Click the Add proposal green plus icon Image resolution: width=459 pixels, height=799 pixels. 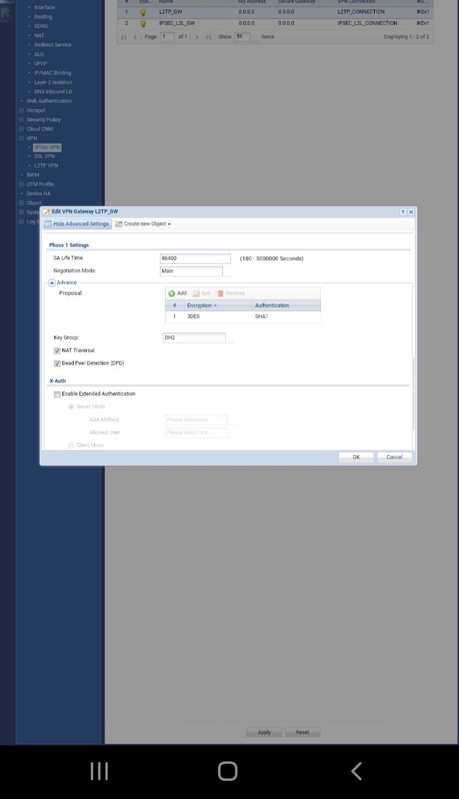point(172,293)
